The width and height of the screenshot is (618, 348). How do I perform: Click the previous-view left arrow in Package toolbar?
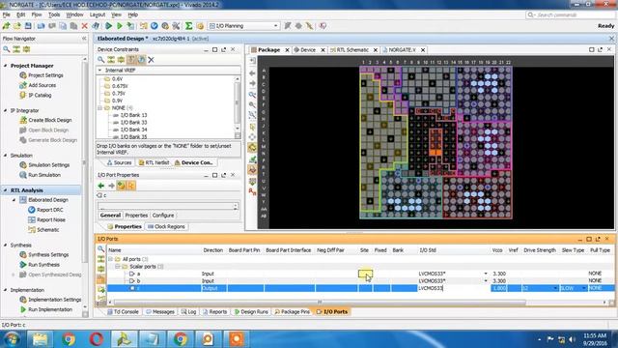click(252, 73)
